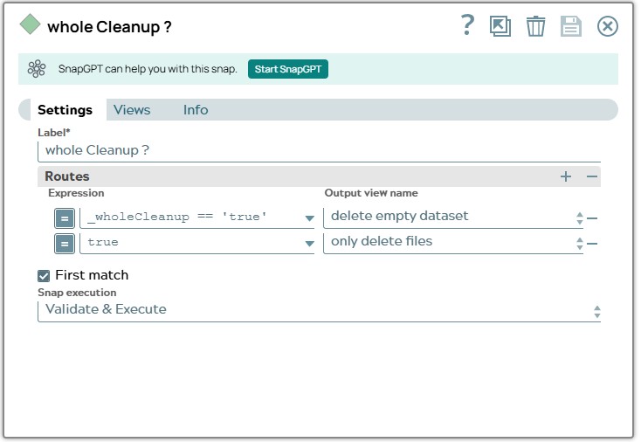Remove a route using the Routes header minus
641x442 pixels.
click(x=591, y=176)
